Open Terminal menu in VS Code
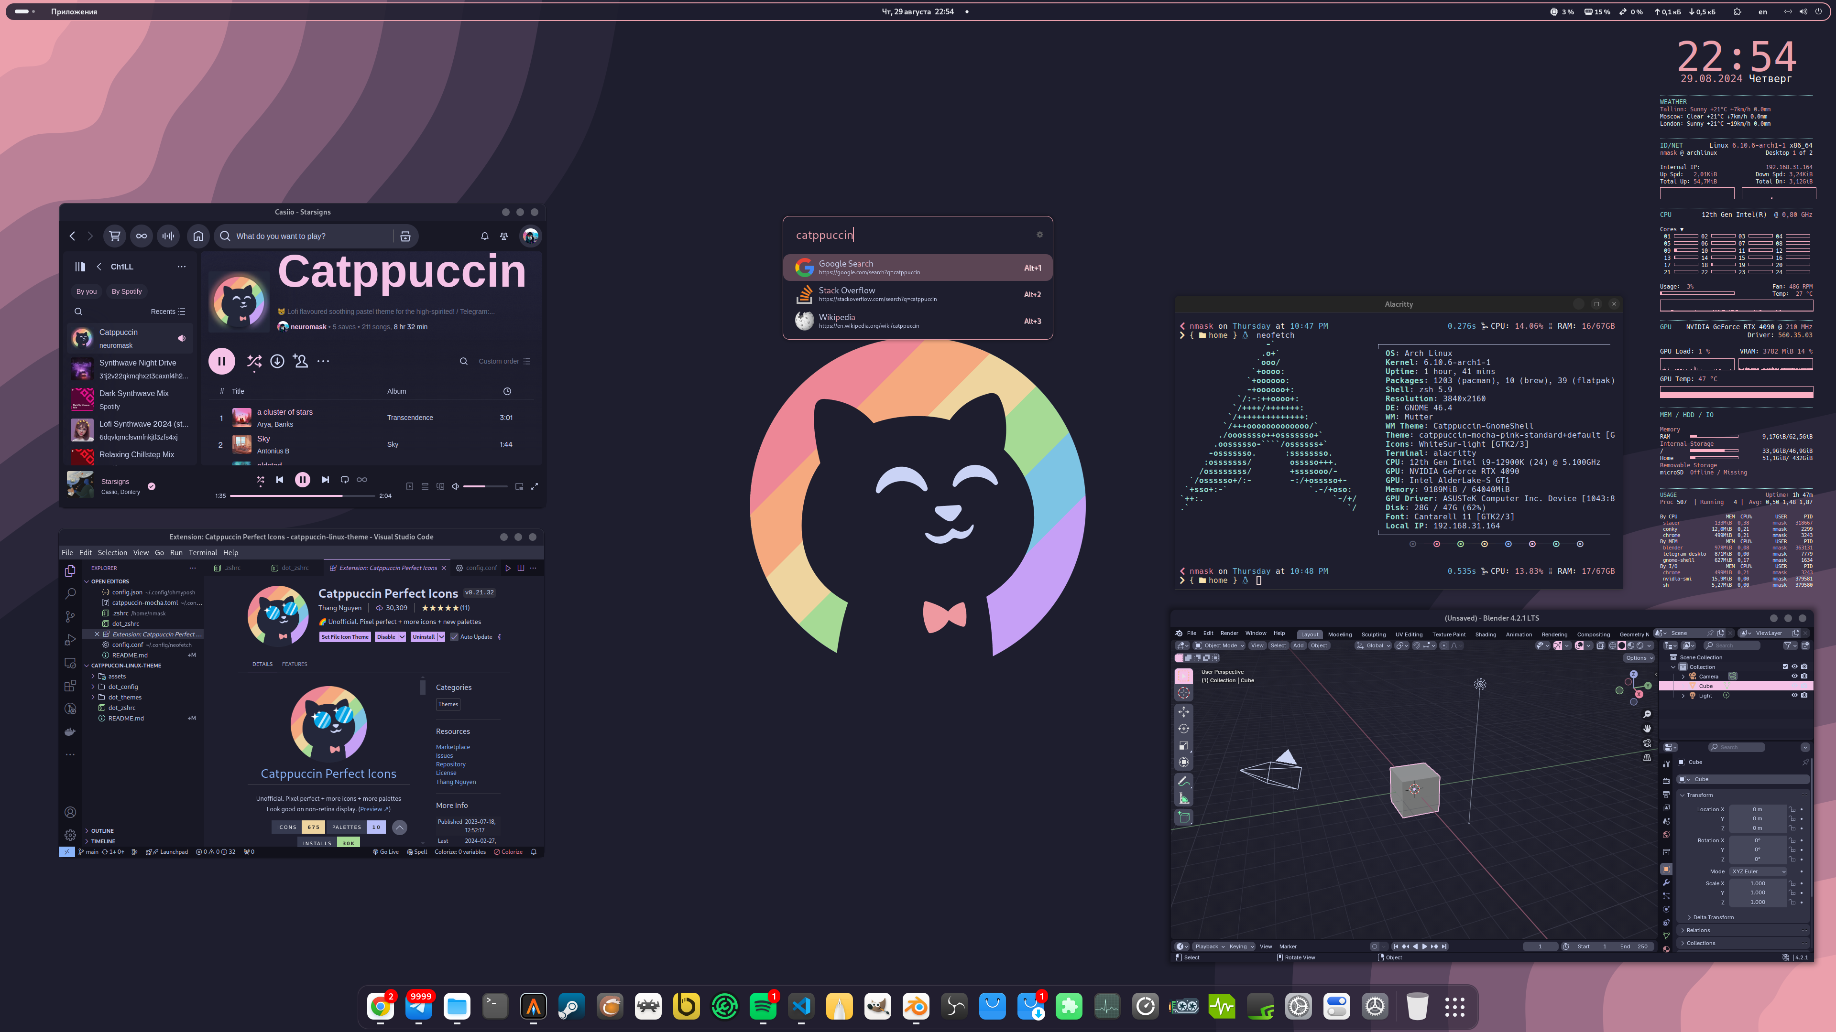Image resolution: width=1836 pixels, height=1032 pixels. [x=202, y=553]
